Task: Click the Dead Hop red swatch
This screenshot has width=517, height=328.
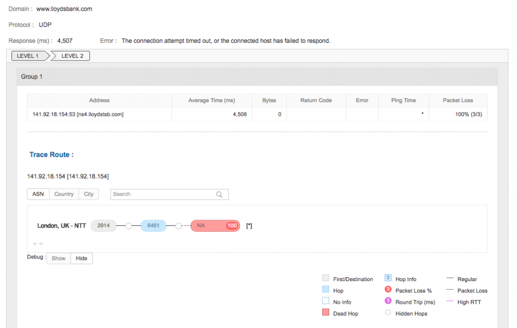Action: (x=326, y=312)
